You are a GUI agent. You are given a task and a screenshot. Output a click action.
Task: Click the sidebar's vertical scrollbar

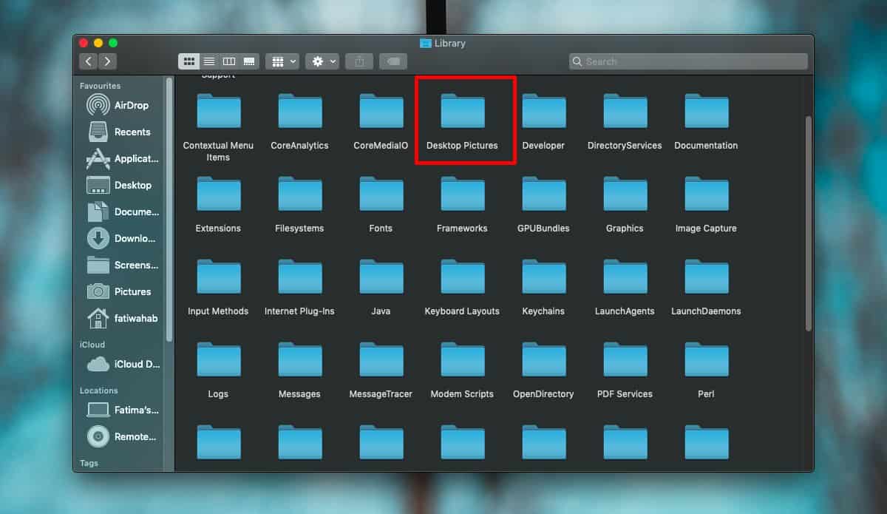(x=169, y=209)
